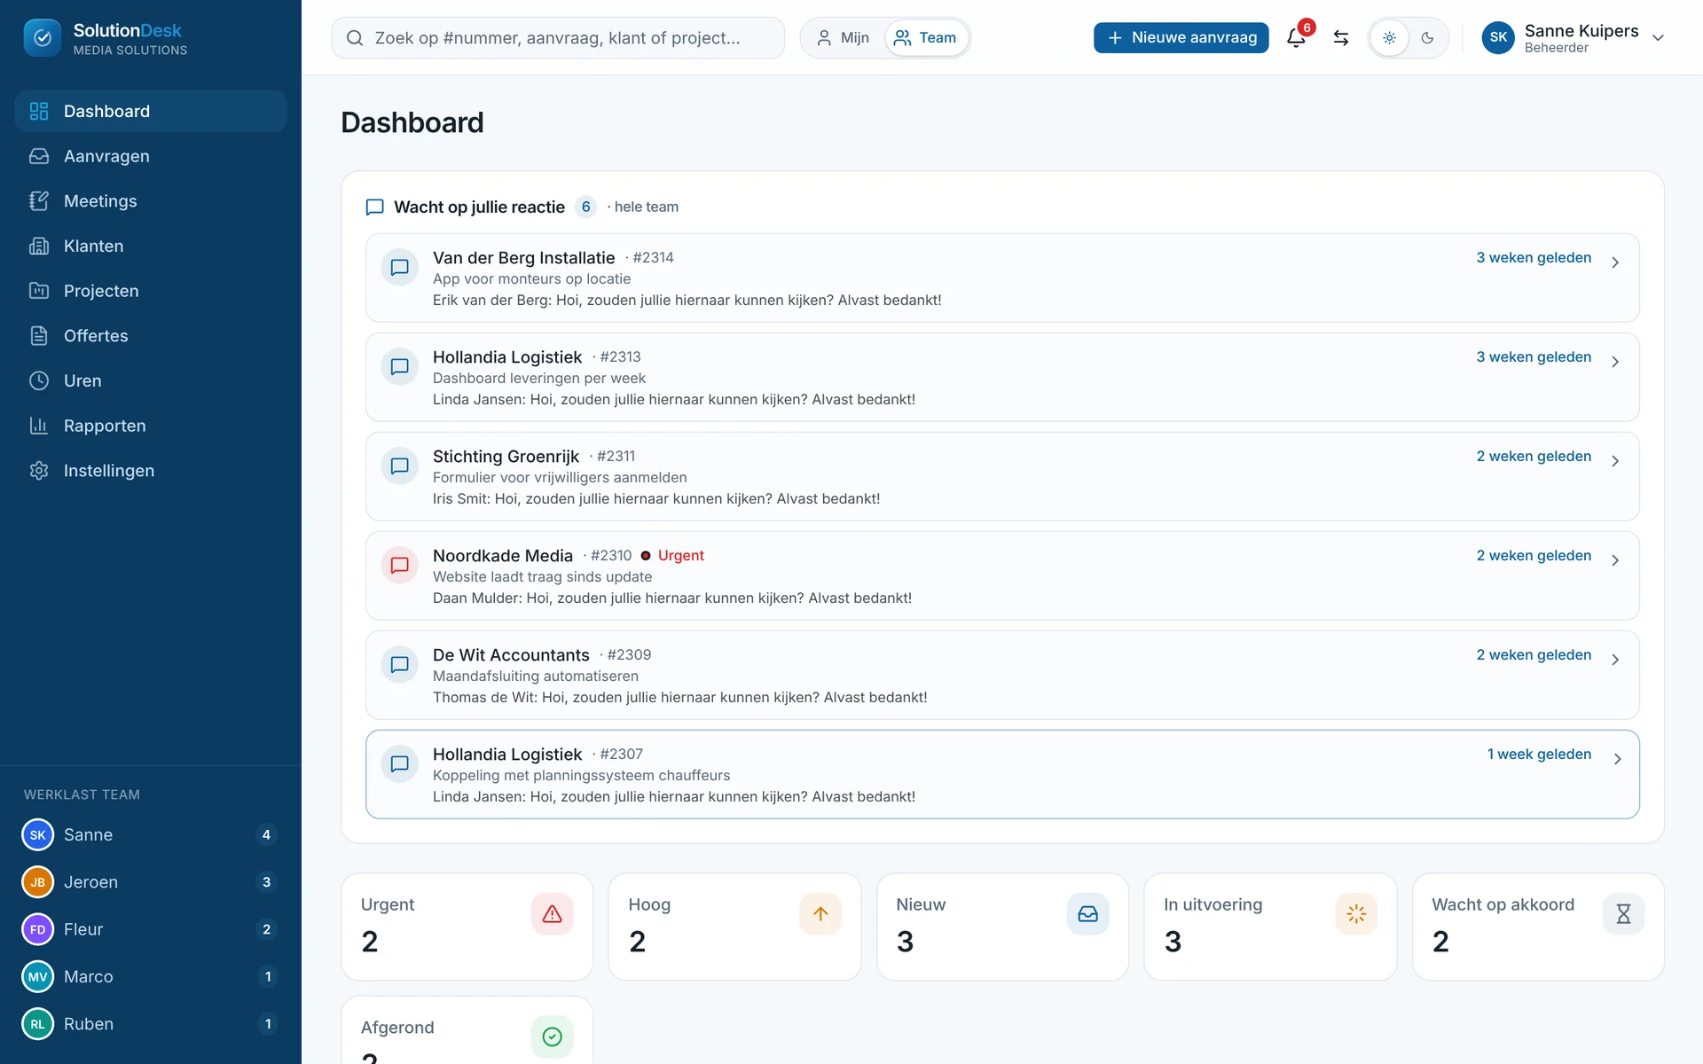Go to Meetings in the sidebar
This screenshot has width=1703, height=1064.
pos(151,201)
